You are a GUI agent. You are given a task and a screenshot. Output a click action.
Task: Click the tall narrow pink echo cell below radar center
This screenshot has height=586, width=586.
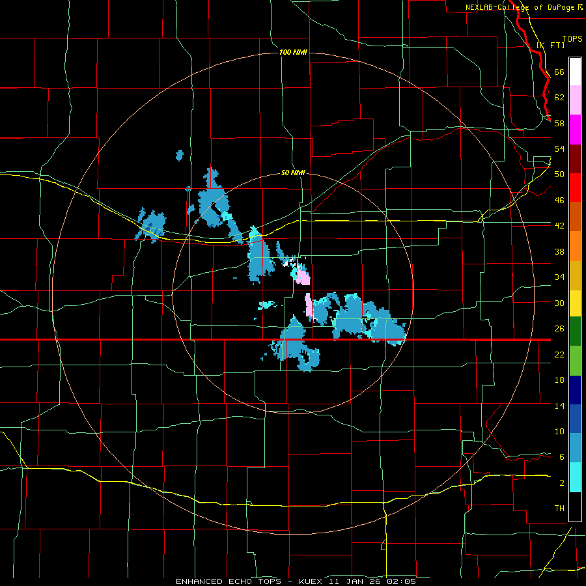pyautogui.click(x=309, y=306)
